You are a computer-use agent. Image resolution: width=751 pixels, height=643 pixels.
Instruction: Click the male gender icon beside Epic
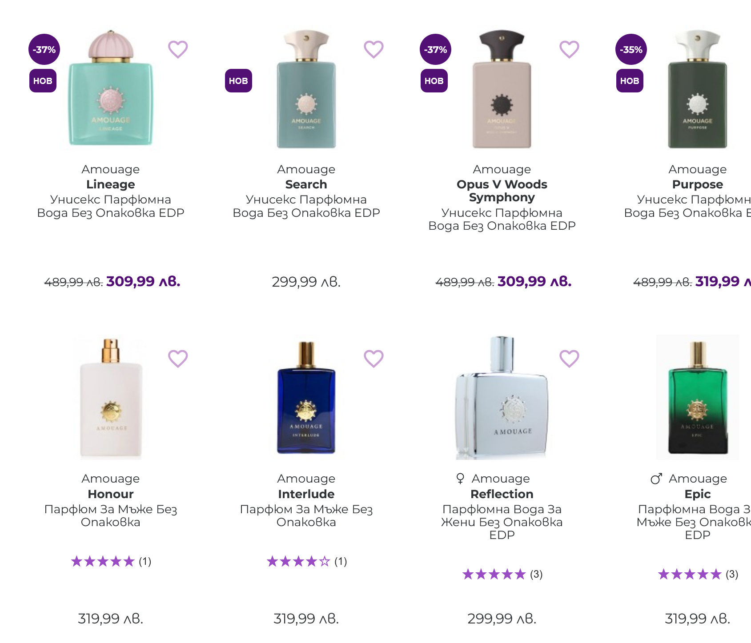point(656,479)
